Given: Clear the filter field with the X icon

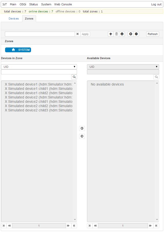Looking at the screenshot, I should click(78, 34).
